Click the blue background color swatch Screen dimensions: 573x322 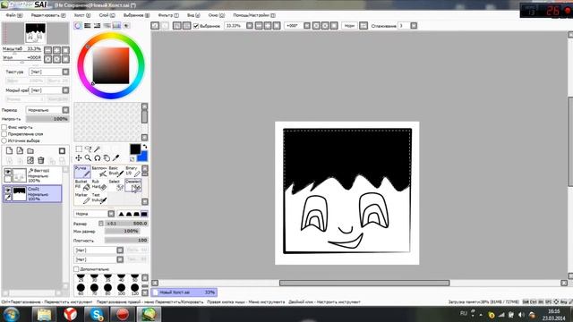(143, 157)
